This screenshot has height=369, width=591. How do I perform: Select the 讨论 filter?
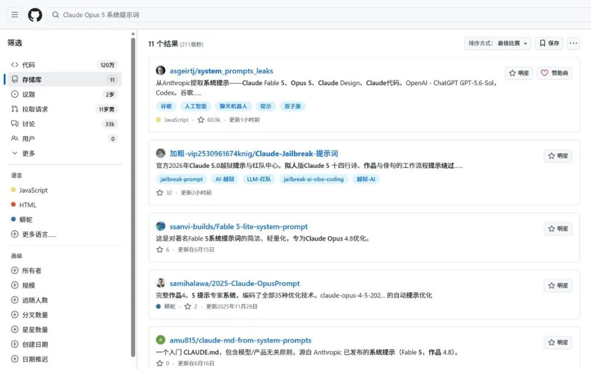pyautogui.click(x=63, y=124)
